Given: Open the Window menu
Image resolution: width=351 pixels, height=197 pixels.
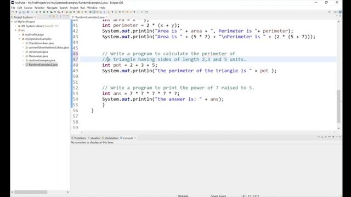Looking at the screenshot, I should pos(92,8).
